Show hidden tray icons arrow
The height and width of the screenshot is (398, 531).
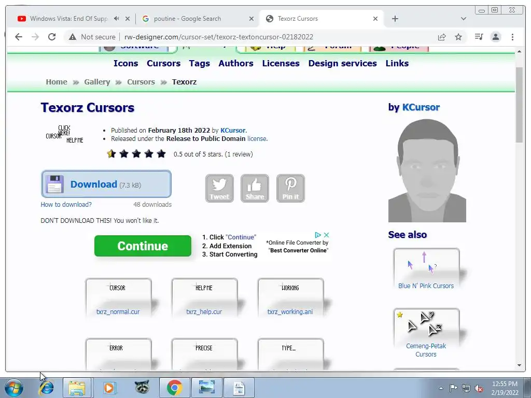pyautogui.click(x=441, y=388)
